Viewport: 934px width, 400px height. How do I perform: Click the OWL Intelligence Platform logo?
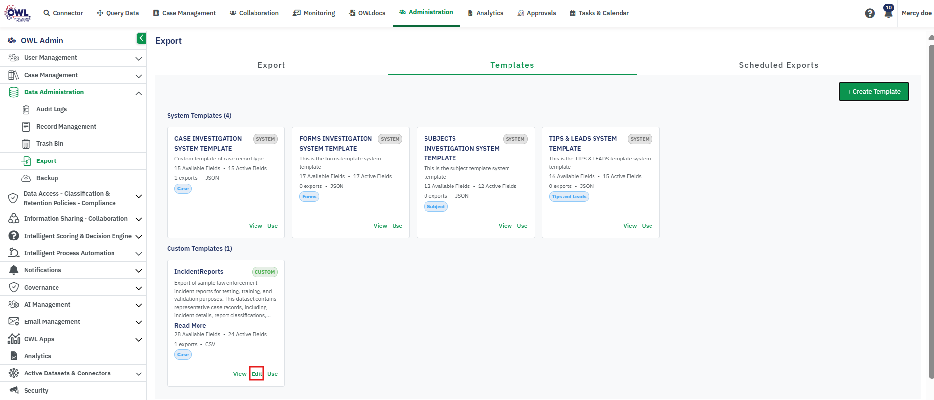tap(18, 13)
